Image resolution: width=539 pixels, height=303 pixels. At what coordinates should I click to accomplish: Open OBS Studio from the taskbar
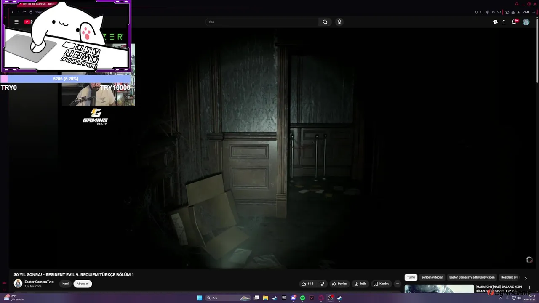click(x=330, y=298)
